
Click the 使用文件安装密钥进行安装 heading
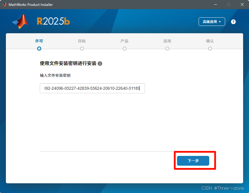(x=68, y=64)
